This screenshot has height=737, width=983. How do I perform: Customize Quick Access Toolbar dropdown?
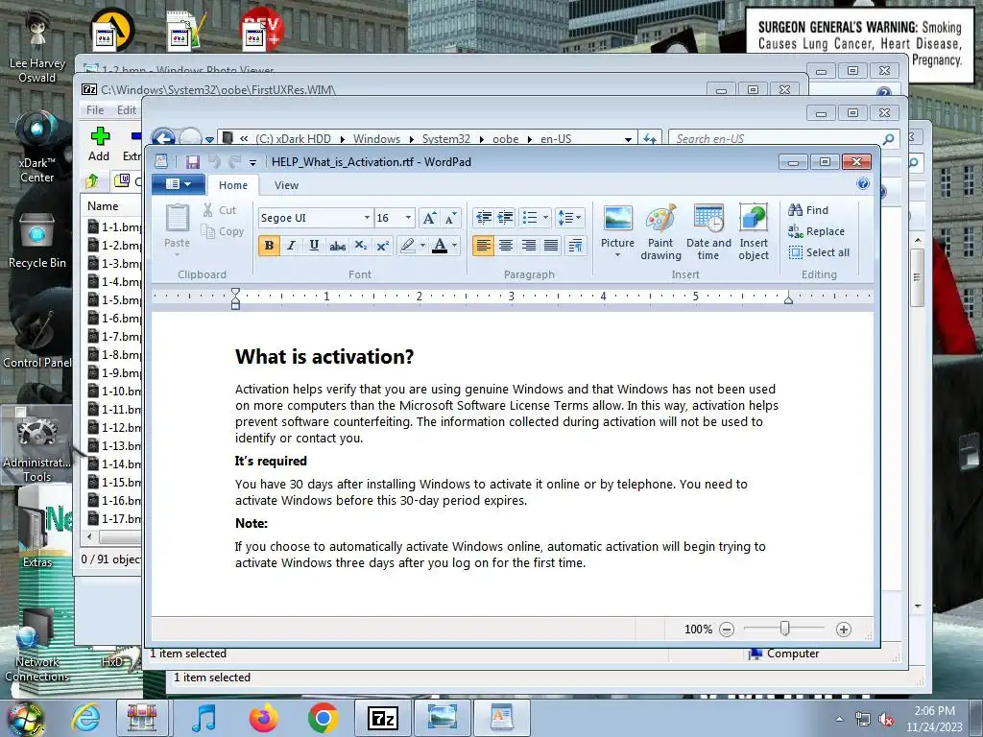(x=252, y=162)
